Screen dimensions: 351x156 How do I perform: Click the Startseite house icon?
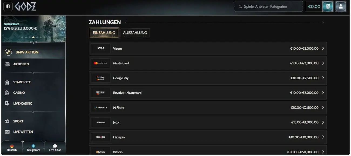pos(7,82)
